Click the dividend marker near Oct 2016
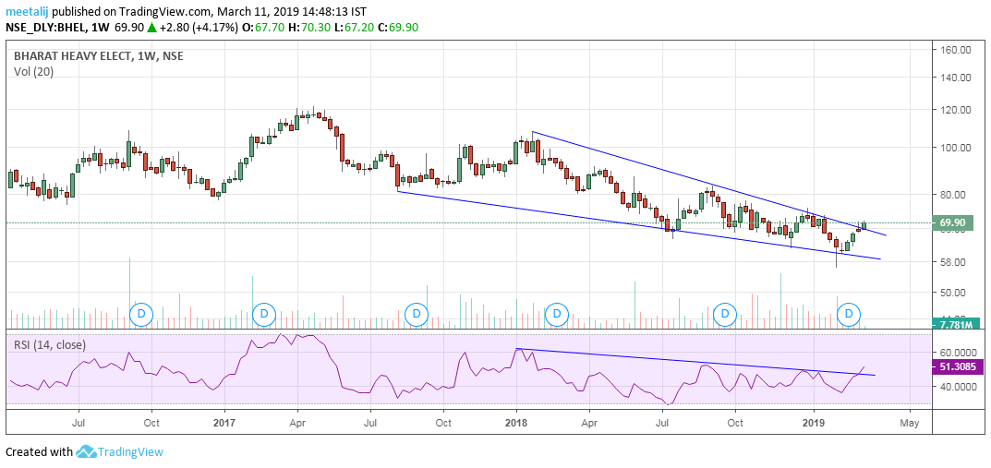This screenshot has width=991, height=468. pos(141,313)
